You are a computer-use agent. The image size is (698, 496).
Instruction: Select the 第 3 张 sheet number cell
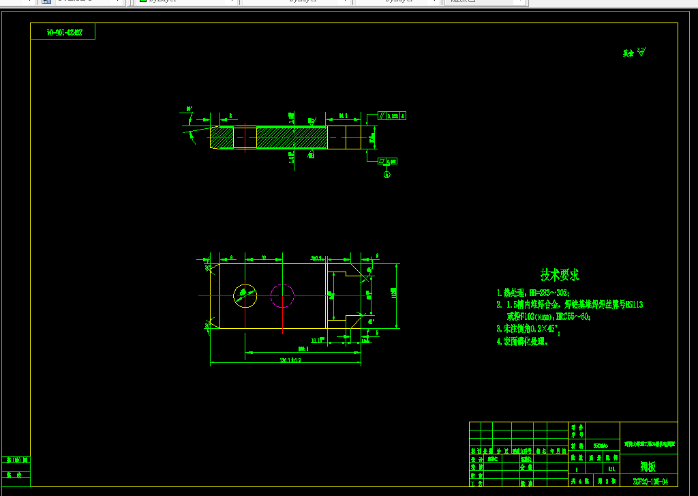(606, 482)
